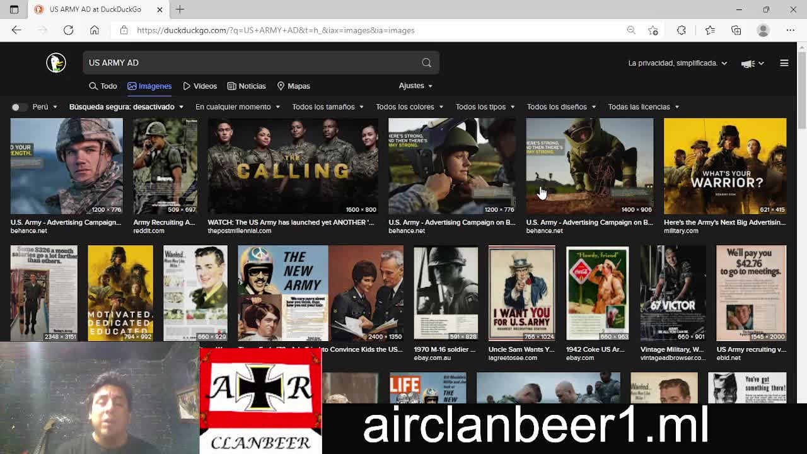Open LIFE magazine cover thumbnail
The height and width of the screenshot is (454, 807).
428,388
